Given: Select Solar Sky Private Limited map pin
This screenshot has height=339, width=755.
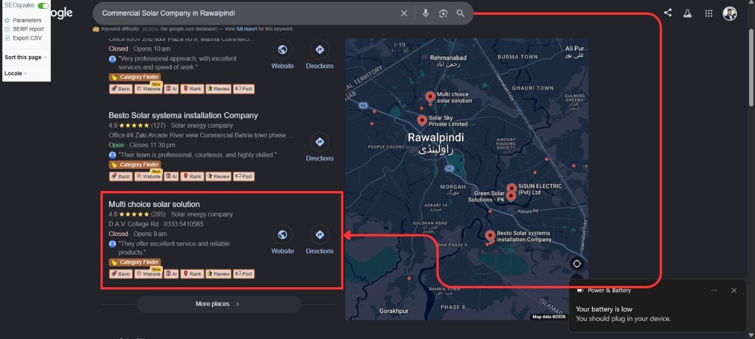Looking at the screenshot, I should tap(422, 121).
